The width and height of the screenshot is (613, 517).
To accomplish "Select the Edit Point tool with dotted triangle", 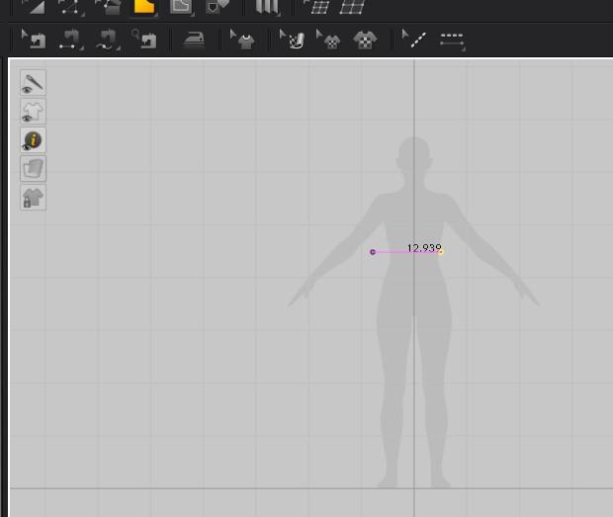I will tap(71, 7).
